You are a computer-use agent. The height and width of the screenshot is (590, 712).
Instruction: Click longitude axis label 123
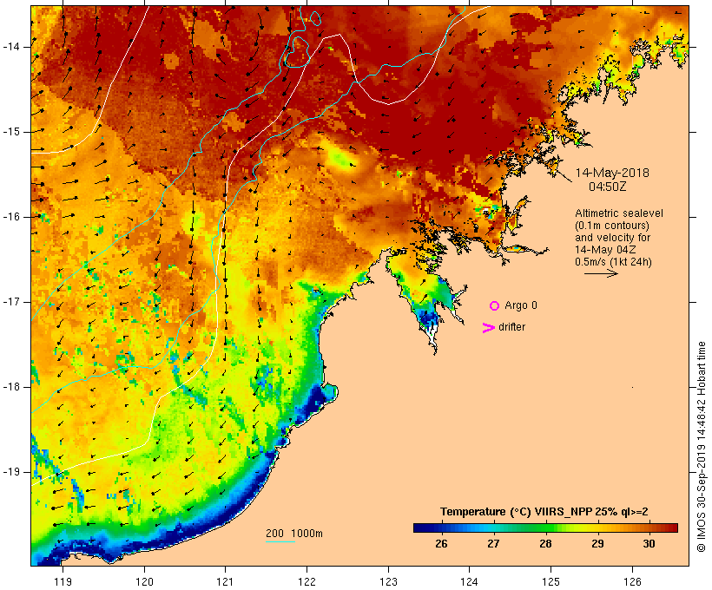388,581
